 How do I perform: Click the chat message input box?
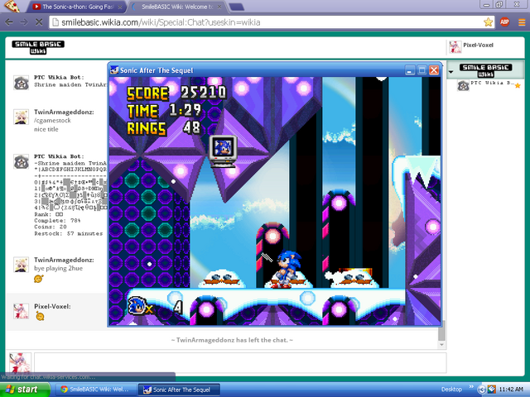click(x=240, y=362)
